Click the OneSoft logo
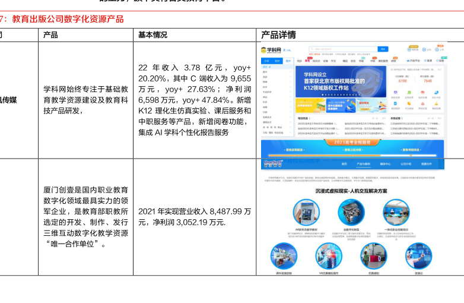This screenshot has height=303, width=464. (x=273, y=163)
